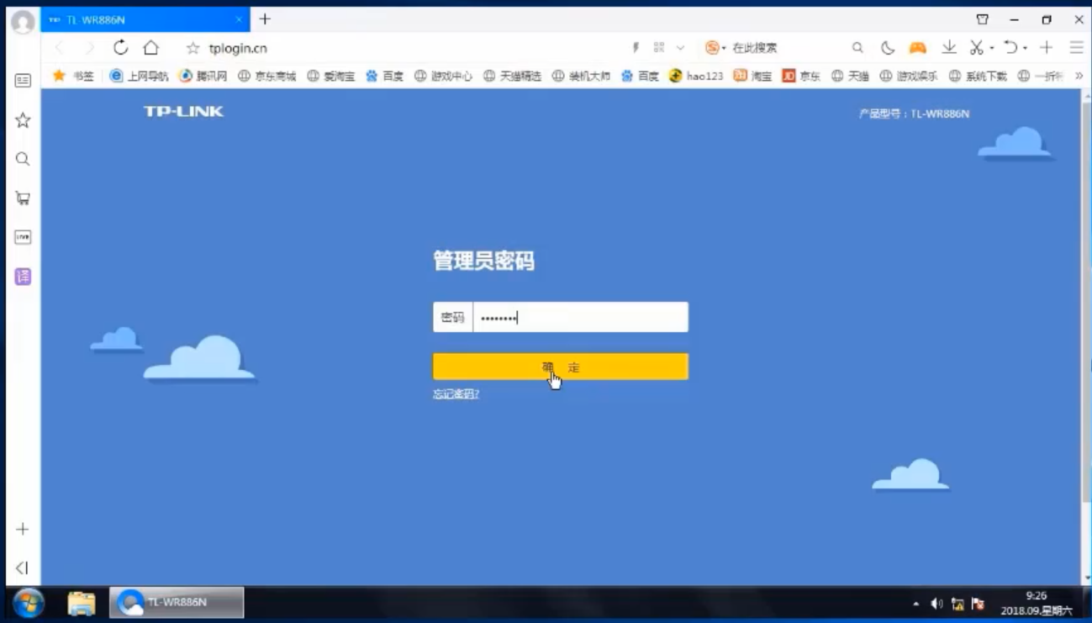
Task: Go to the browser home page icon
Action: tap(150, 48)
